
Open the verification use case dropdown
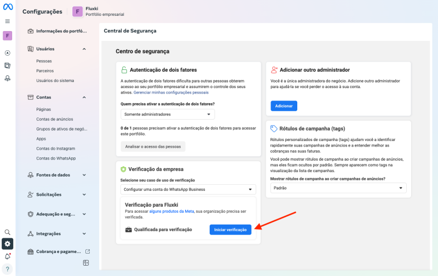click(x=188, y=189)
